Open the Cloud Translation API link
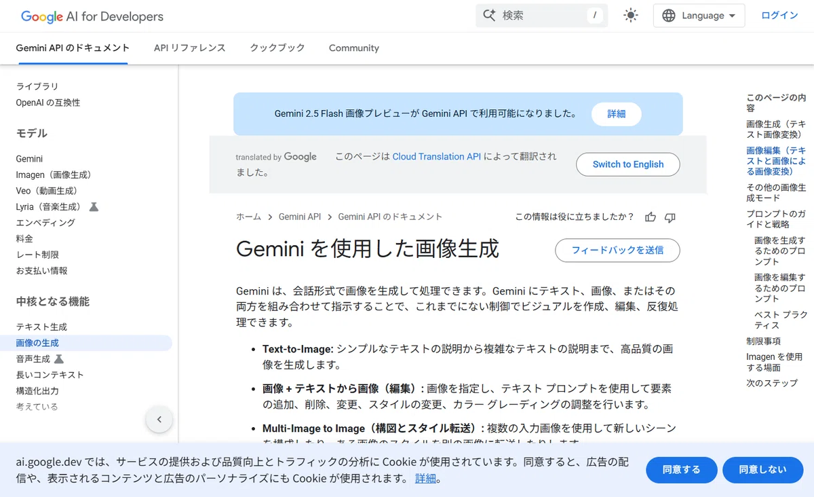 point(437,156)
